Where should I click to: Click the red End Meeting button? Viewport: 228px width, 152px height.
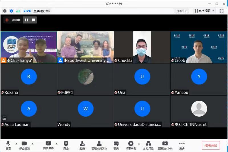[211, 145]
